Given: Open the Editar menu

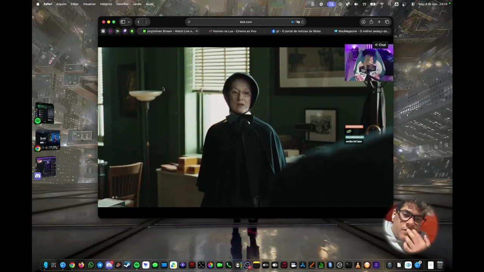Looking at the screenshot, I should pos(75,4).
